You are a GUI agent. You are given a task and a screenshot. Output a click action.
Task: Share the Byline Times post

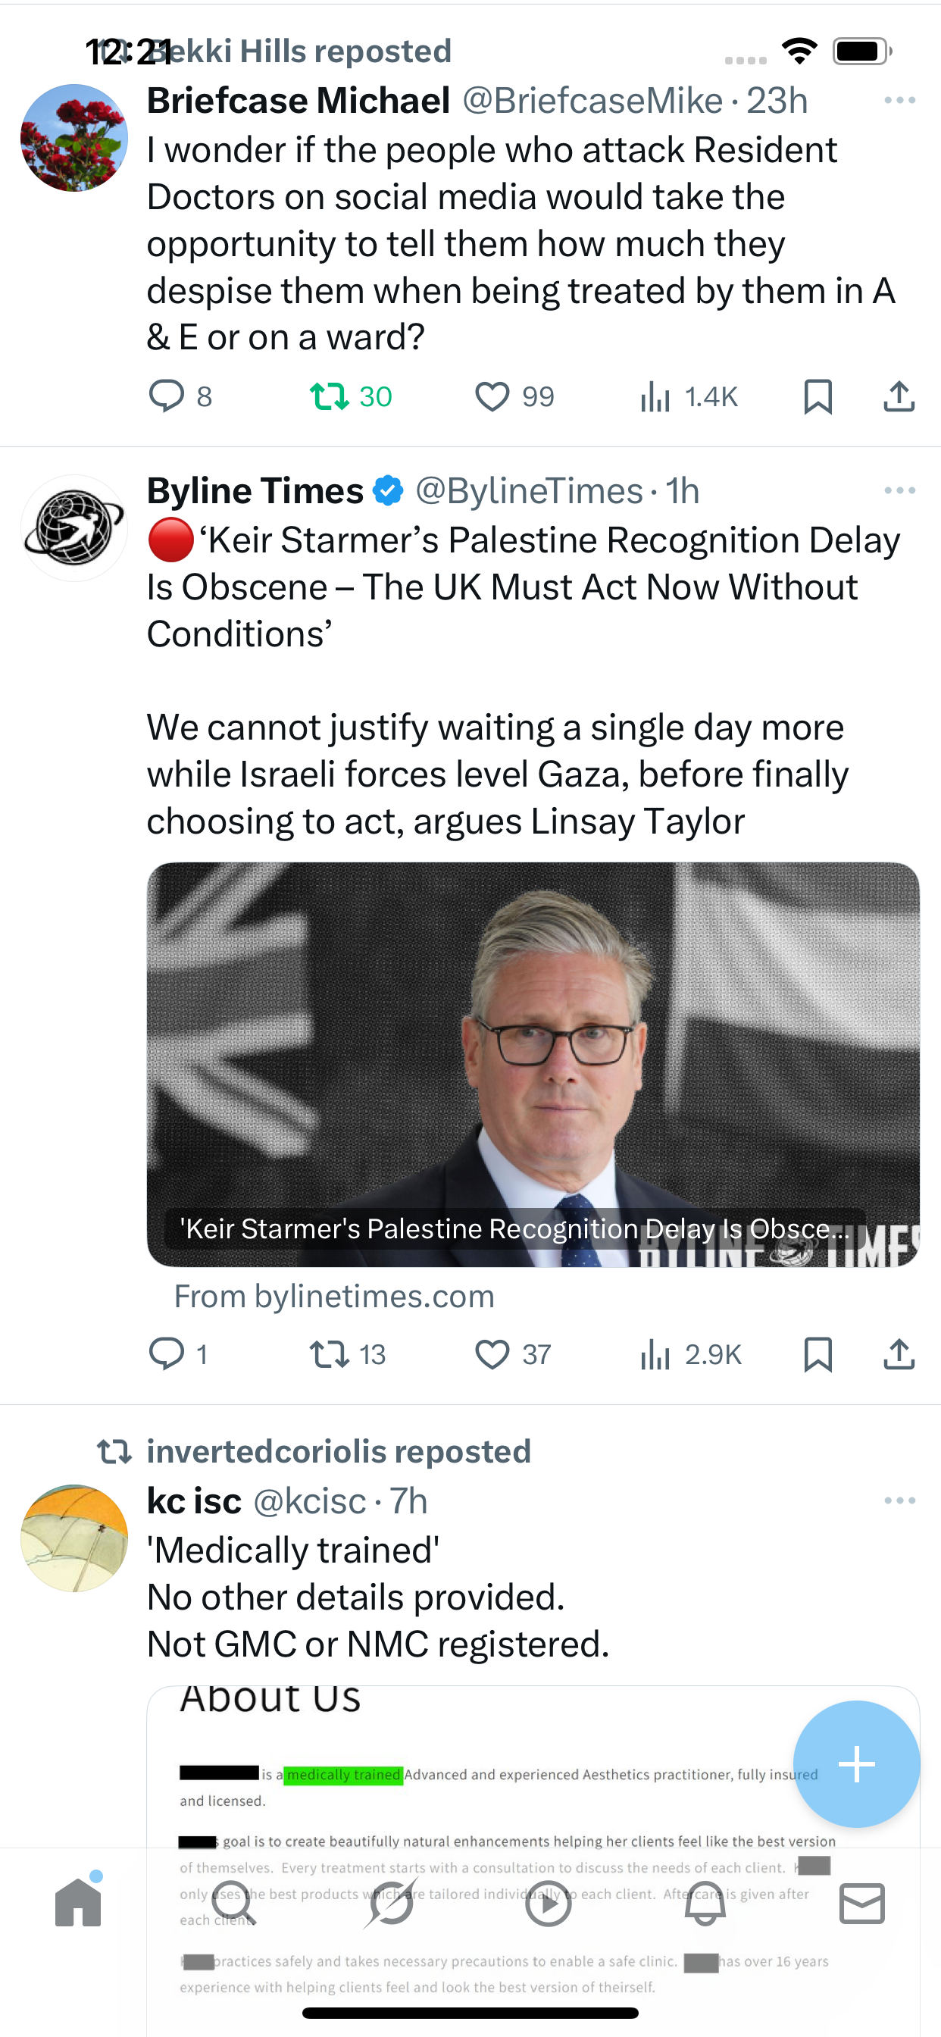(899, 1353)
